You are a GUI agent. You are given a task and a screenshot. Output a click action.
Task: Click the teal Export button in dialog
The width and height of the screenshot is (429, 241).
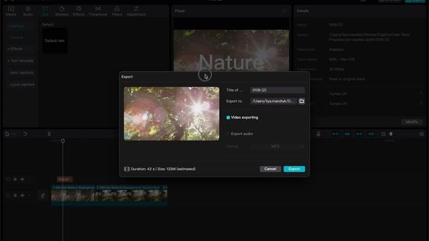294,169
